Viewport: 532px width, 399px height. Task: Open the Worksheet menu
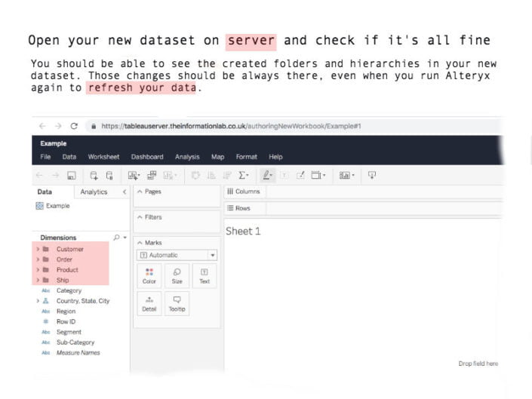103,157
